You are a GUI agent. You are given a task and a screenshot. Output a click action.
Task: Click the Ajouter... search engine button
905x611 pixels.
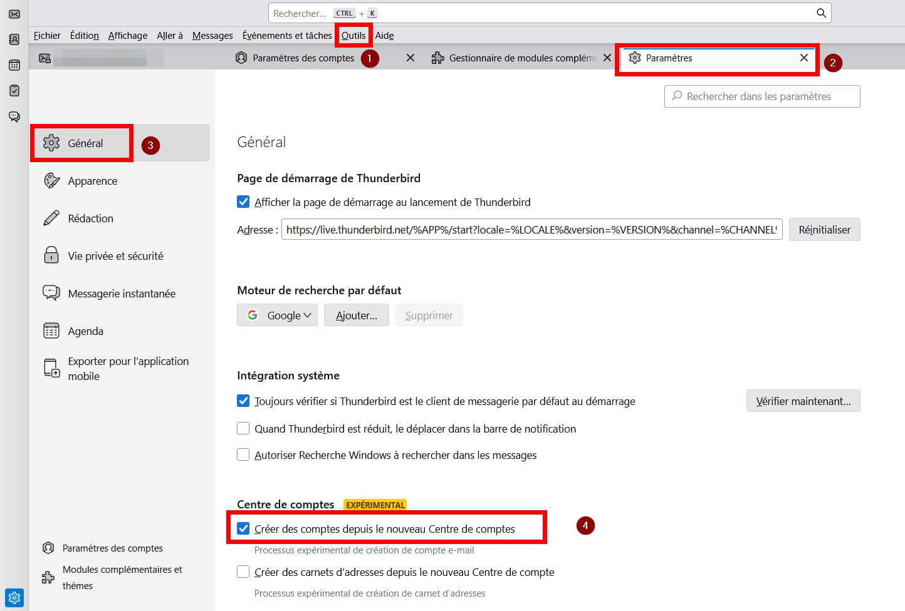tap(357, 315)
